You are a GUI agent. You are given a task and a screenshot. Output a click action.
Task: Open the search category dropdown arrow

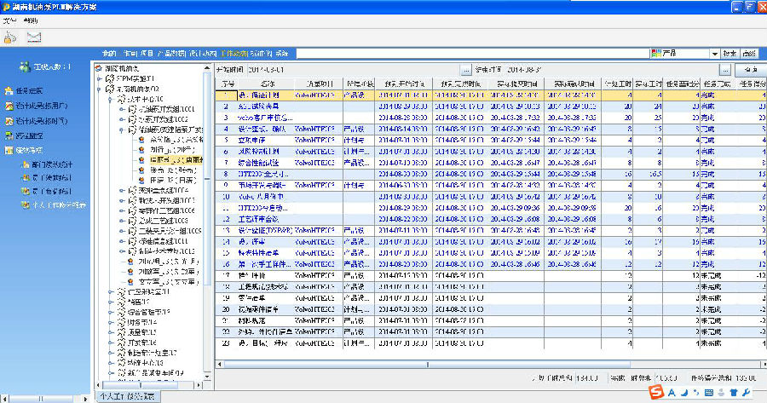712,54
